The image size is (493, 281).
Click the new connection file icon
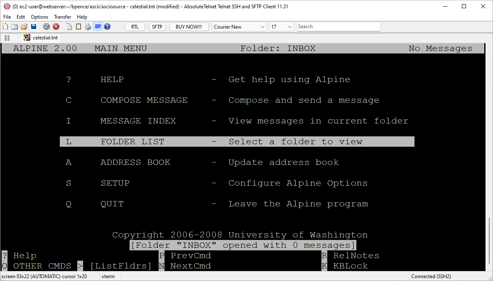[5, 27]
